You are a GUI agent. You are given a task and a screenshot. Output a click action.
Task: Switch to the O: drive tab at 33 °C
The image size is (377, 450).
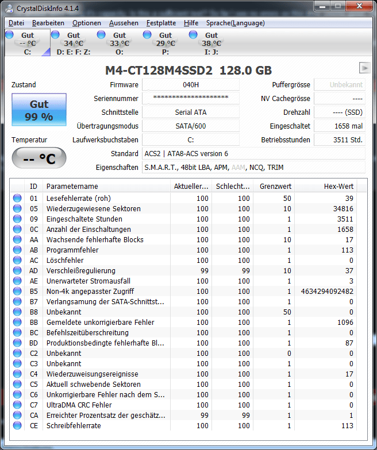point(120,43)
